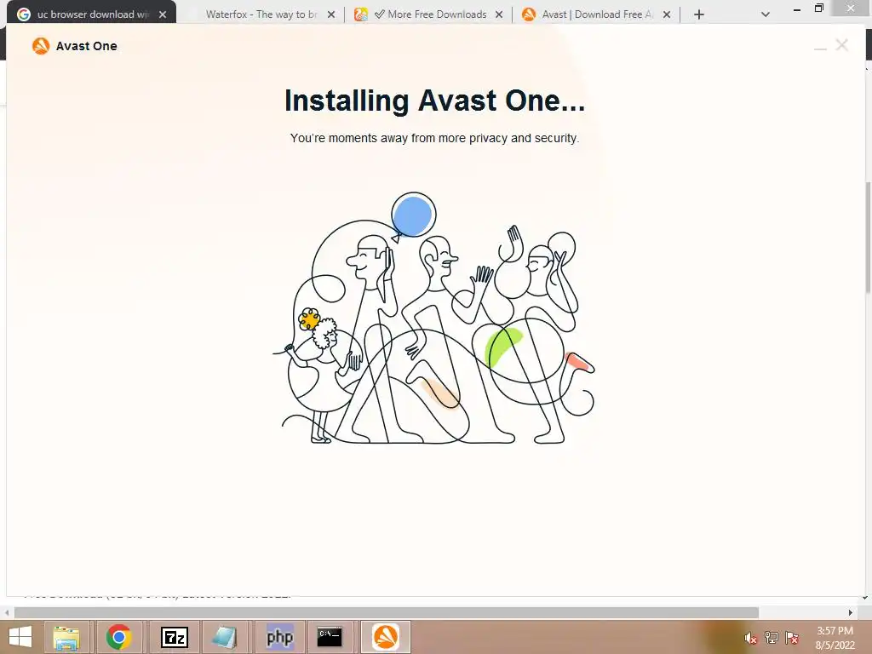The width and height of the screenshot is (872, 654).
Task: Open the notepad app in the taskbar
Action: click(224, 637)
